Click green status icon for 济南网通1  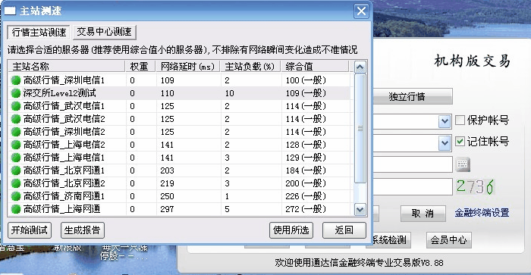[x=16, y=196]
